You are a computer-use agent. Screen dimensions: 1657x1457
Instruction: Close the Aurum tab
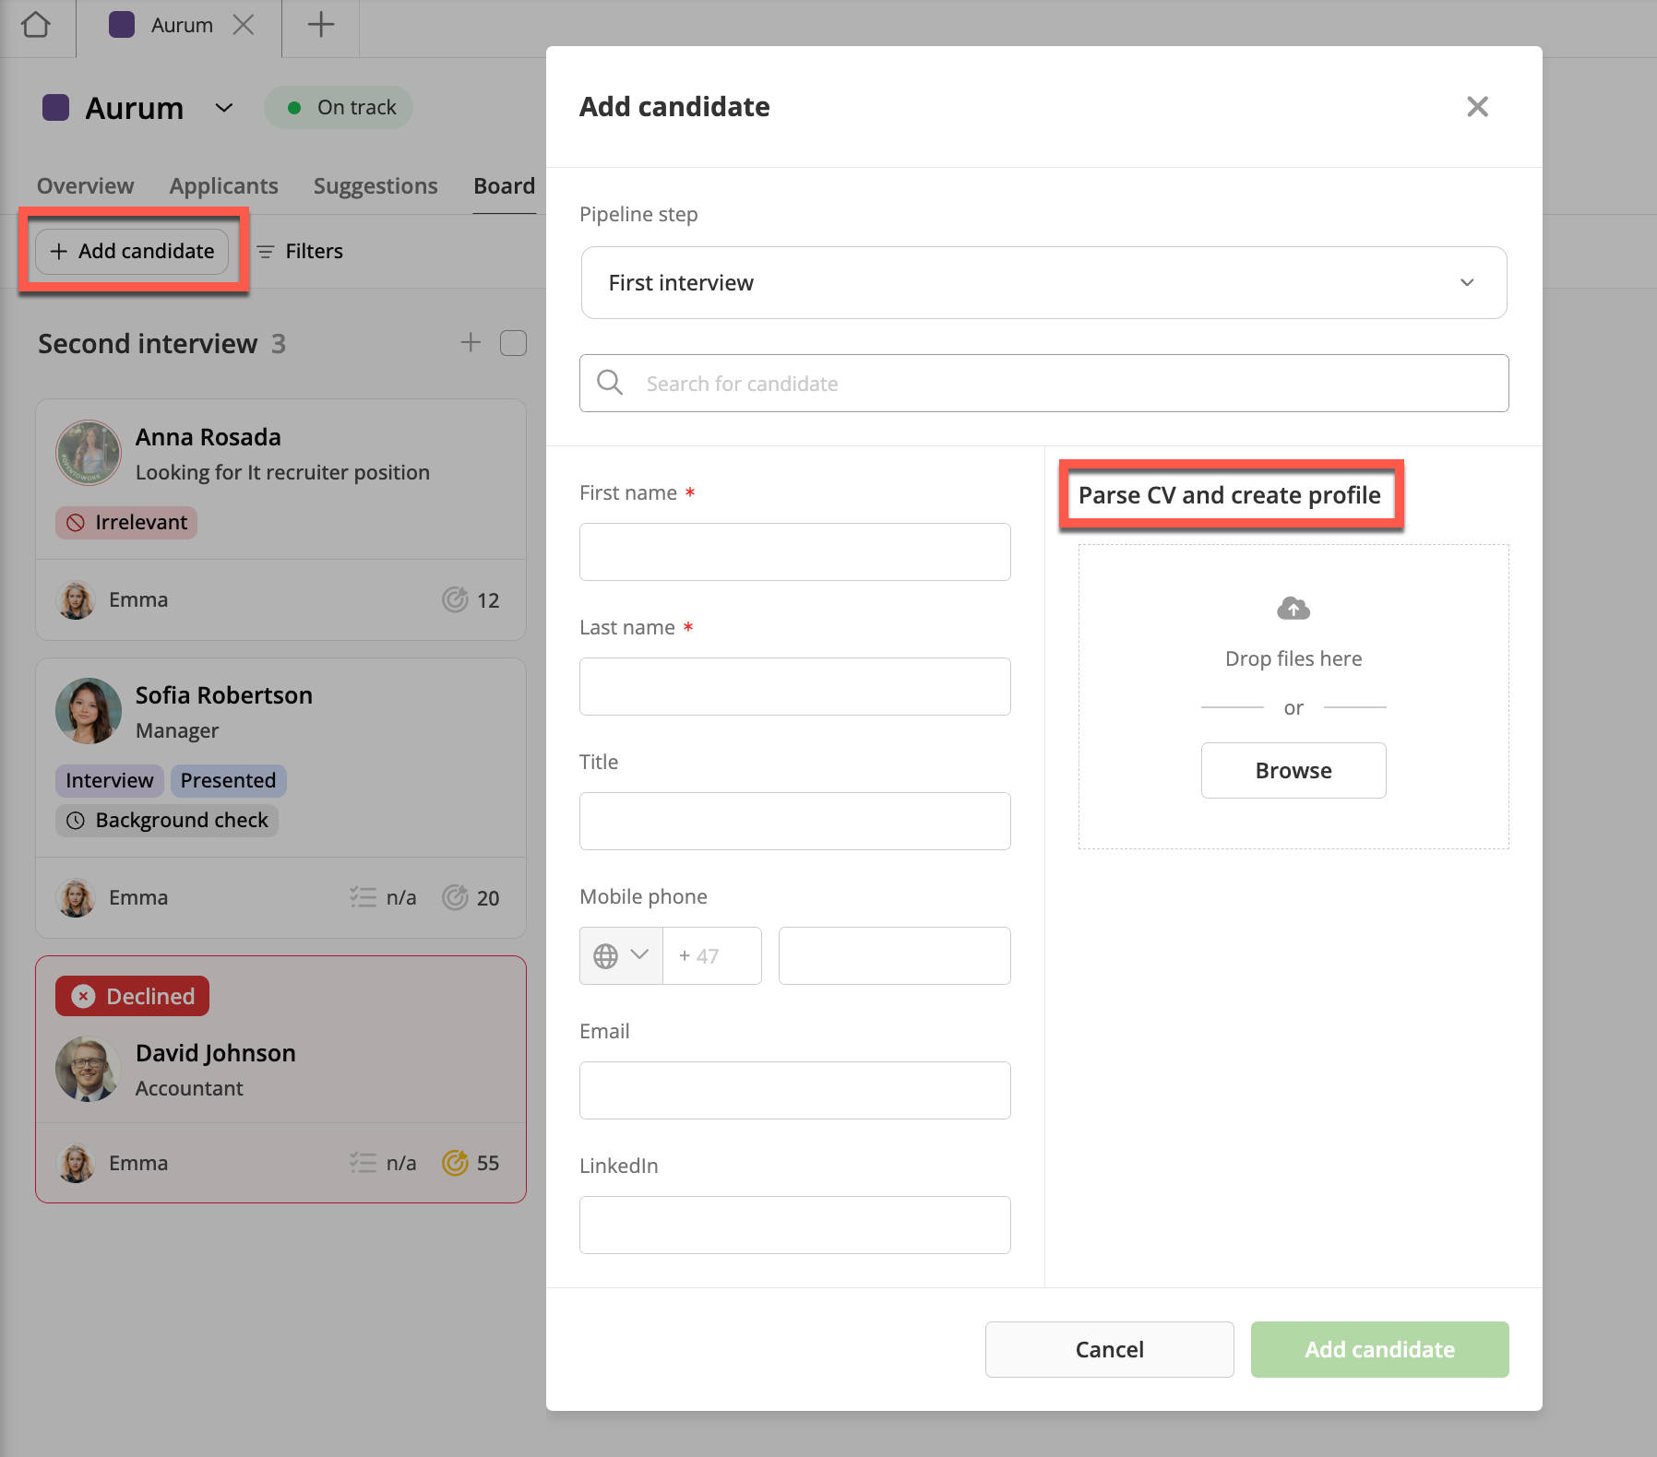click(244, 25)
